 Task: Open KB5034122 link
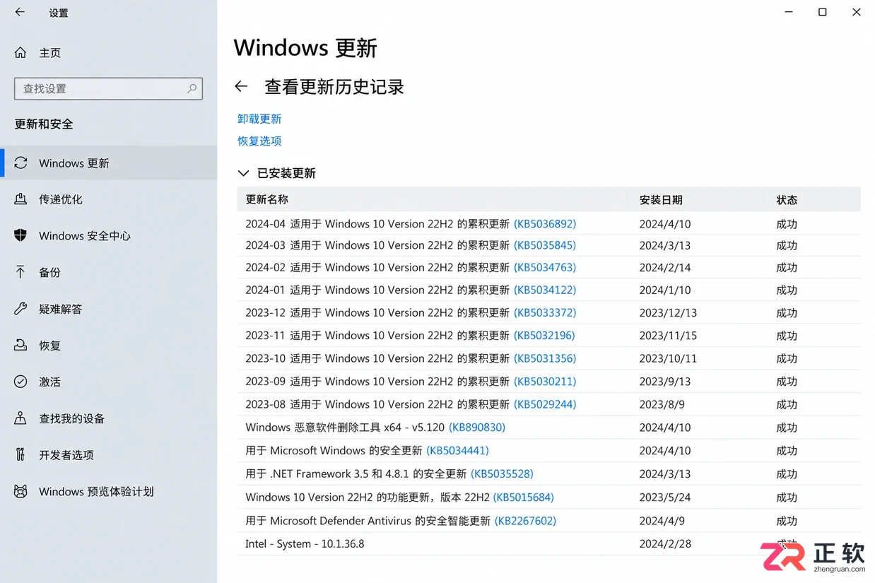click(x=545, y=290)
